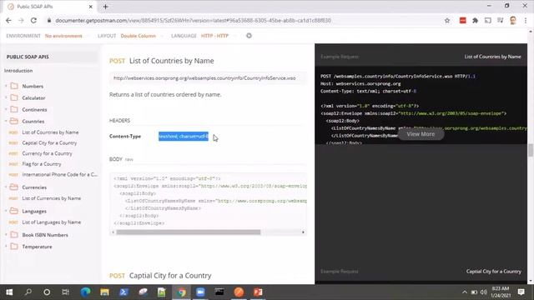534x300 pixels.
Task: Click the Calculator folder icon
Action: [x=14, y=98]
